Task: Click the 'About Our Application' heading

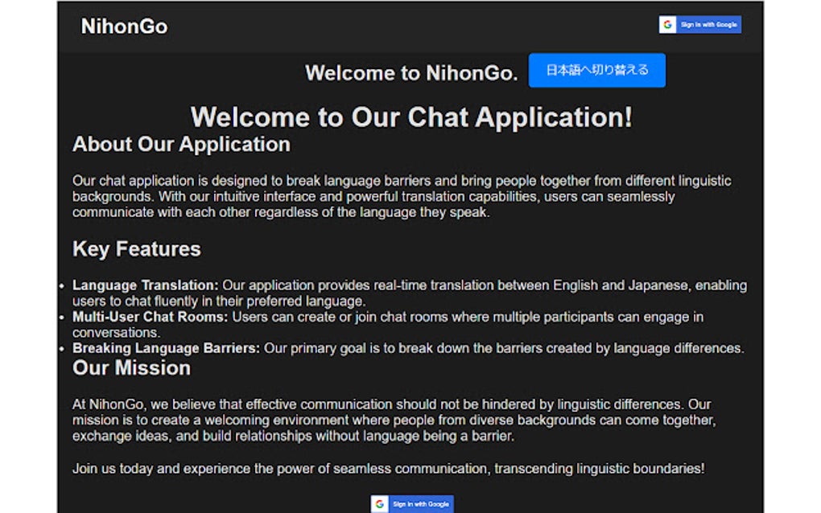Action: [x=181, y=145]
